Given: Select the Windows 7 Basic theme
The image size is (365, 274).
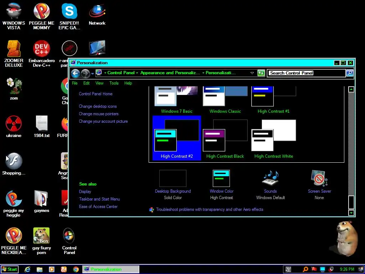Looking at the screenshot, I should click(x=177, y=100).
